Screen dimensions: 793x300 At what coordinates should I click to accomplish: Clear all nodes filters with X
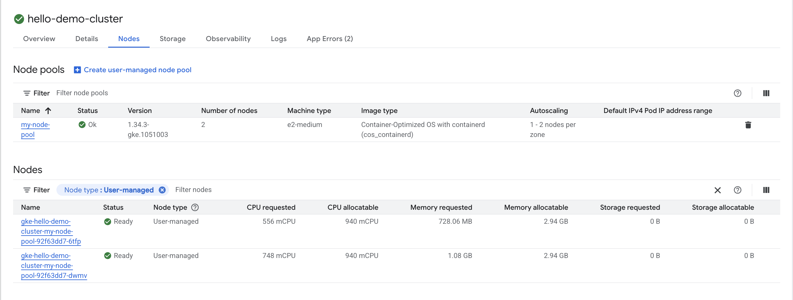point(717,190)
